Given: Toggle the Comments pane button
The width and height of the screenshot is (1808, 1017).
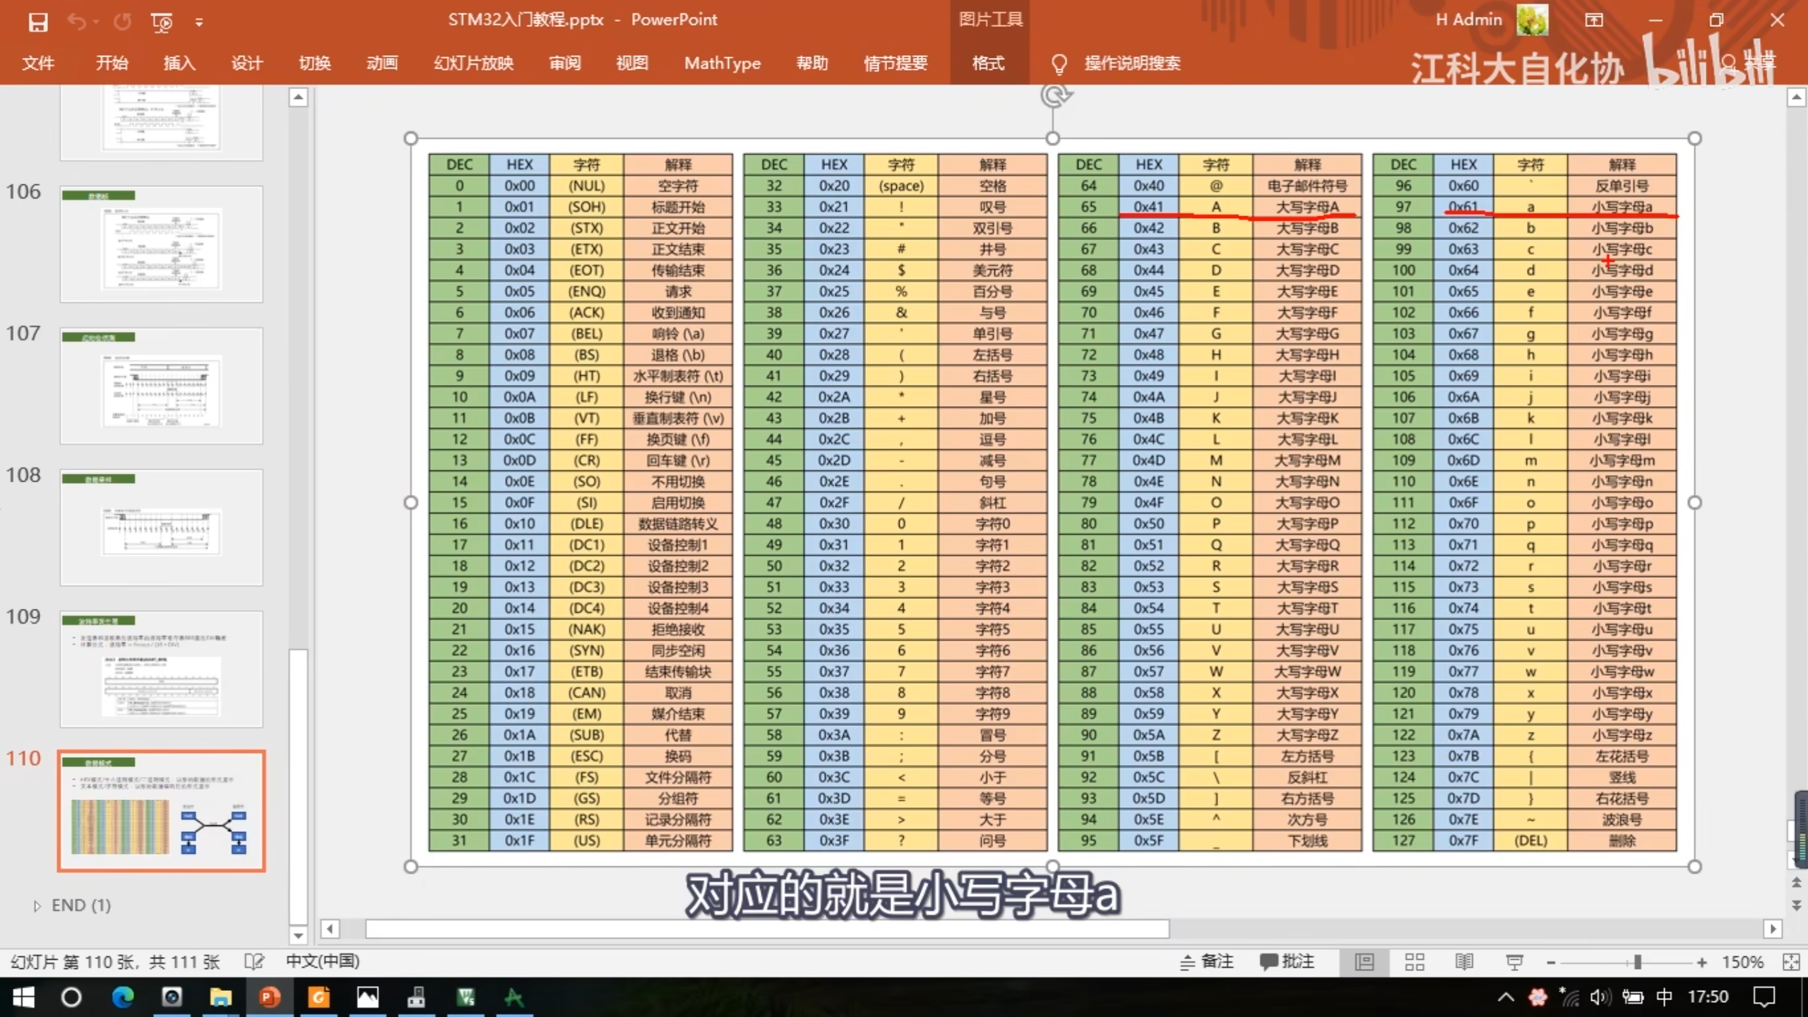Looking at the screenshot, I should pyautogui.click(x=1287, y=962).
